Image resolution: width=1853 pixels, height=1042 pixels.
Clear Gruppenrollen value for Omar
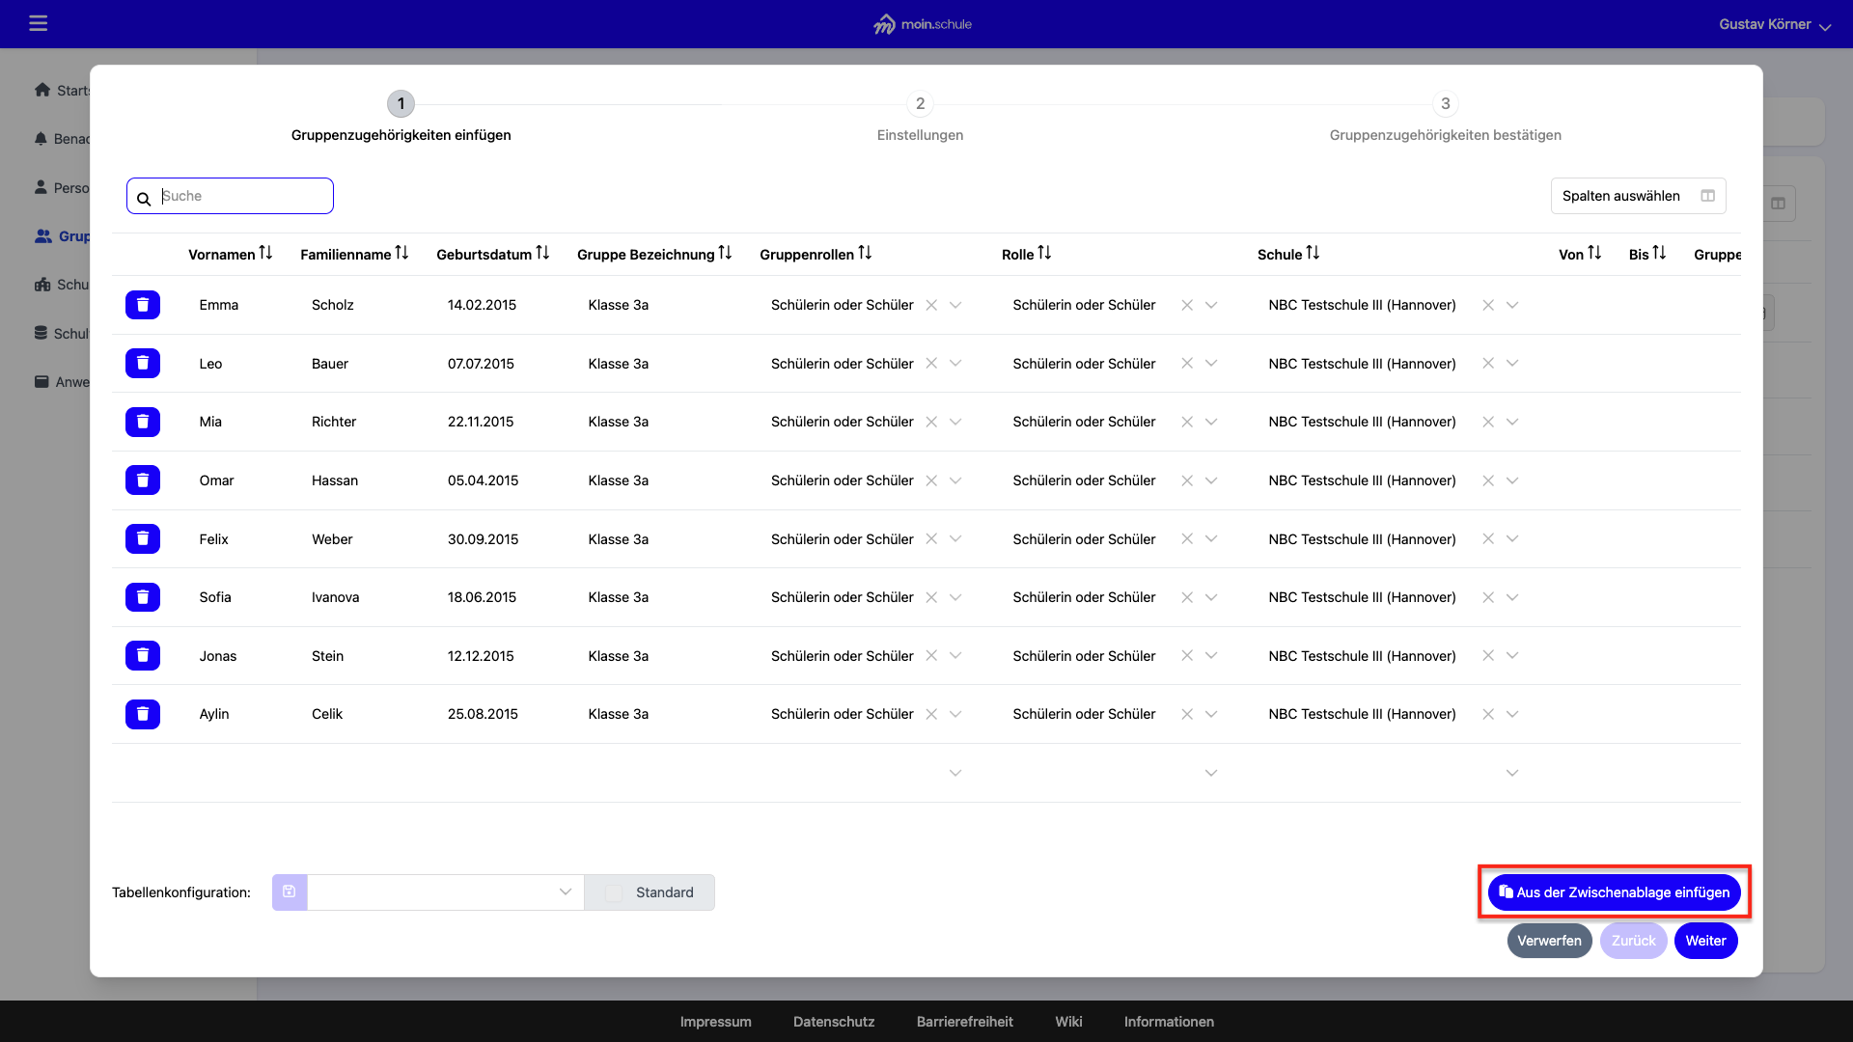(x=931, y=480)
